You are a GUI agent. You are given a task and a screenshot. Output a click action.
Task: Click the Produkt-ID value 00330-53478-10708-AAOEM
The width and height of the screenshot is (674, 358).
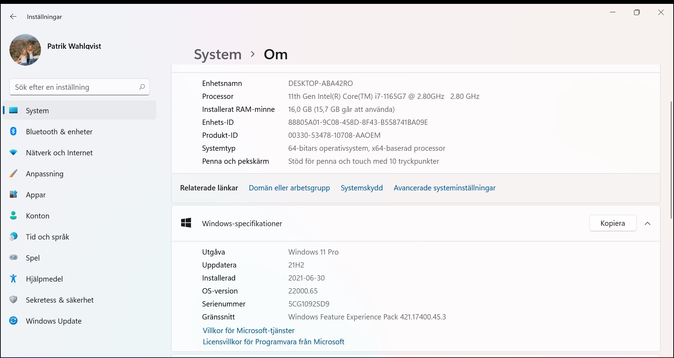[x=334, y=135]
